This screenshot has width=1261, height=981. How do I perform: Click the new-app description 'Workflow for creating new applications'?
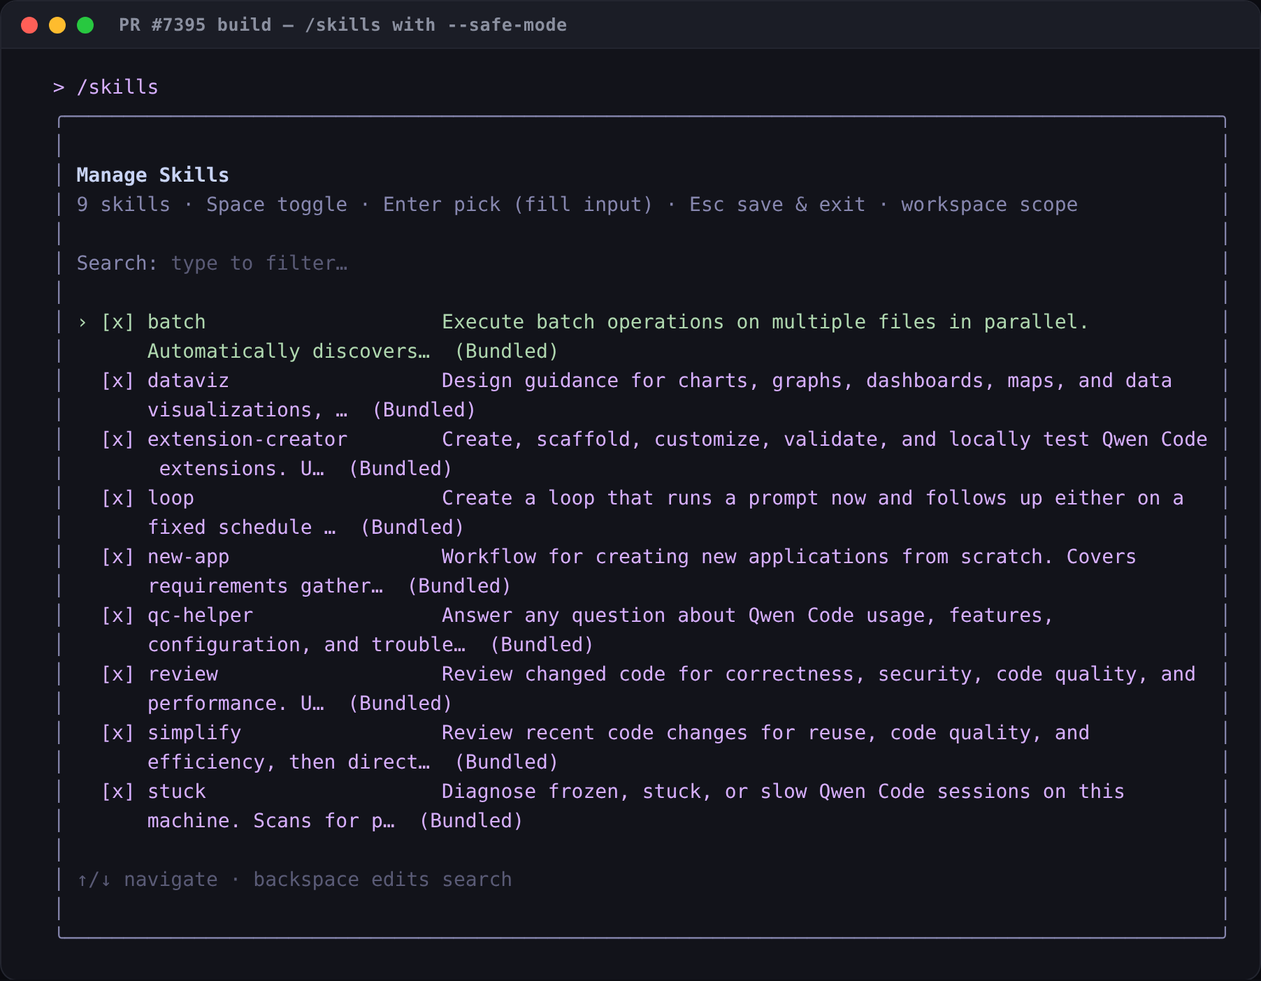click(665, 557)
